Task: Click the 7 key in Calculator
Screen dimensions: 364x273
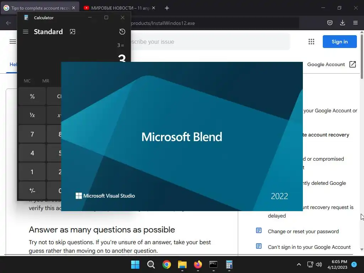Action: click(32, 134)
